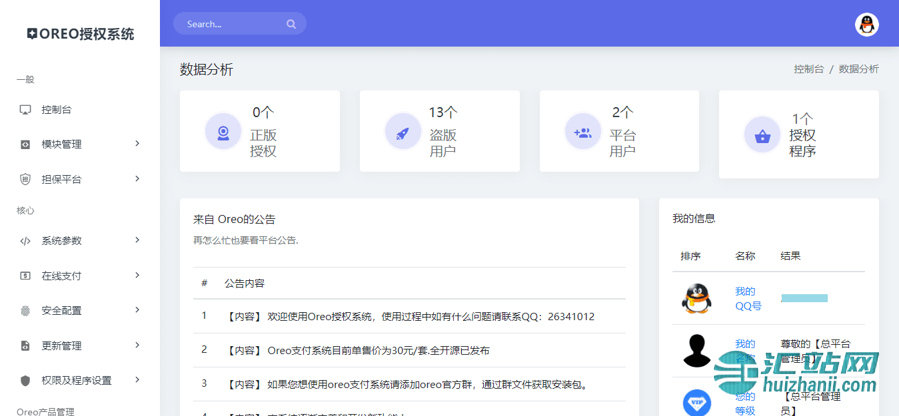This screenshot has height=416, width=899.
Task: Click the QQ penguin image in 我的信息
Action: click(x=696, y=298)
